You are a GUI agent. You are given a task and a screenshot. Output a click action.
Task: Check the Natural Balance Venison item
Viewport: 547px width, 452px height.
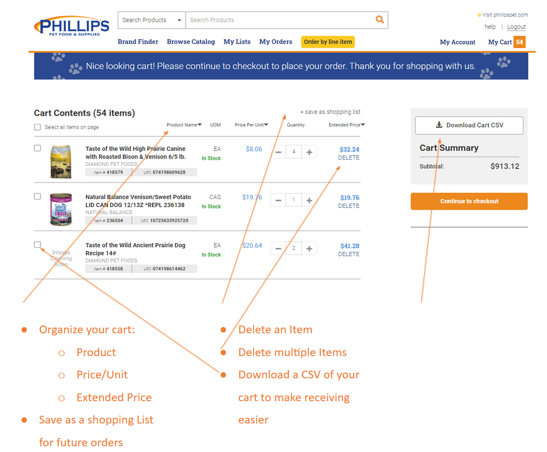(37, 196)
